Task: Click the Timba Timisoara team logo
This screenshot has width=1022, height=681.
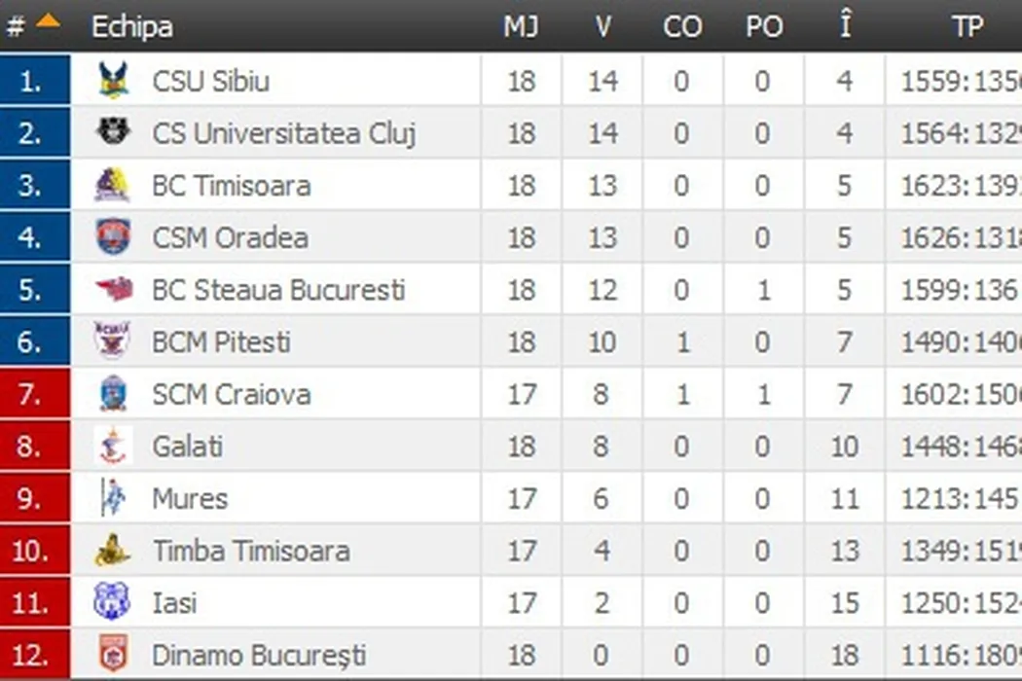Action: [x=113, y=551]
